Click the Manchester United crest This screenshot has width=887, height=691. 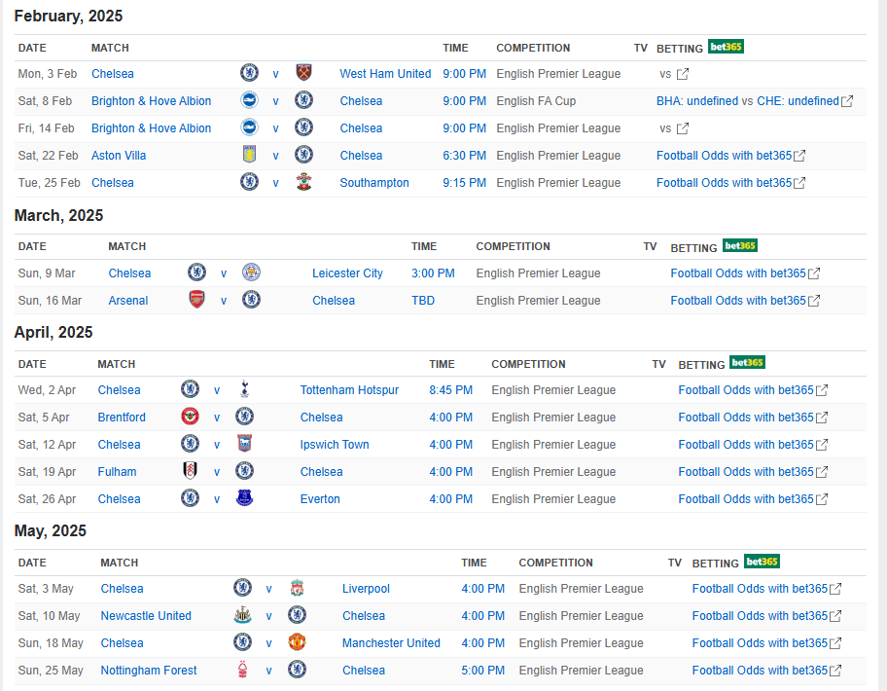coord(297,641)
